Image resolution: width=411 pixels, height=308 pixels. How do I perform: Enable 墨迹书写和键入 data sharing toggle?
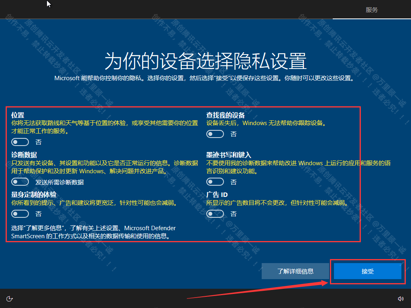click(215, 181)
